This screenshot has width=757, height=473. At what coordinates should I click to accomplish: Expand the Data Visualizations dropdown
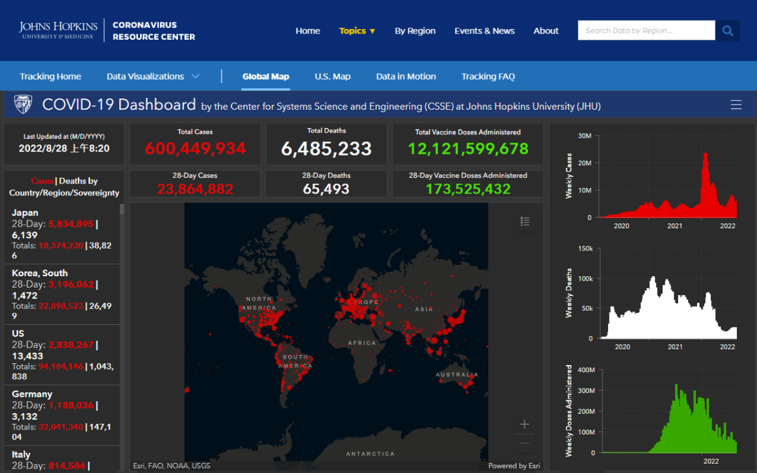pyautogui.click(x=153, y=76)
